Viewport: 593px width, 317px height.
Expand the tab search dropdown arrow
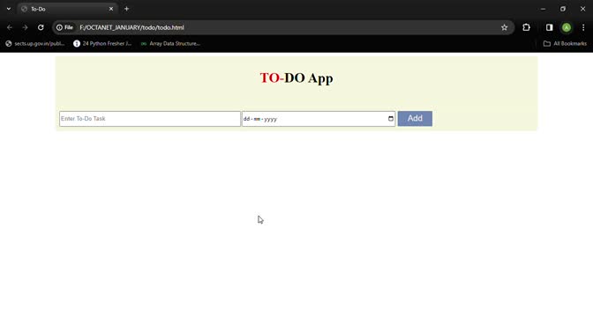pos(9,9)
